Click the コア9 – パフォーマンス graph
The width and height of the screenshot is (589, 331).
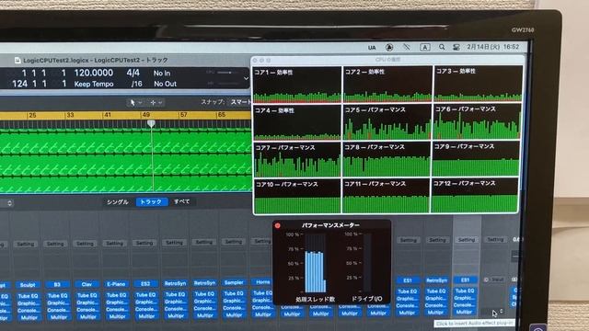pos(476,158)
